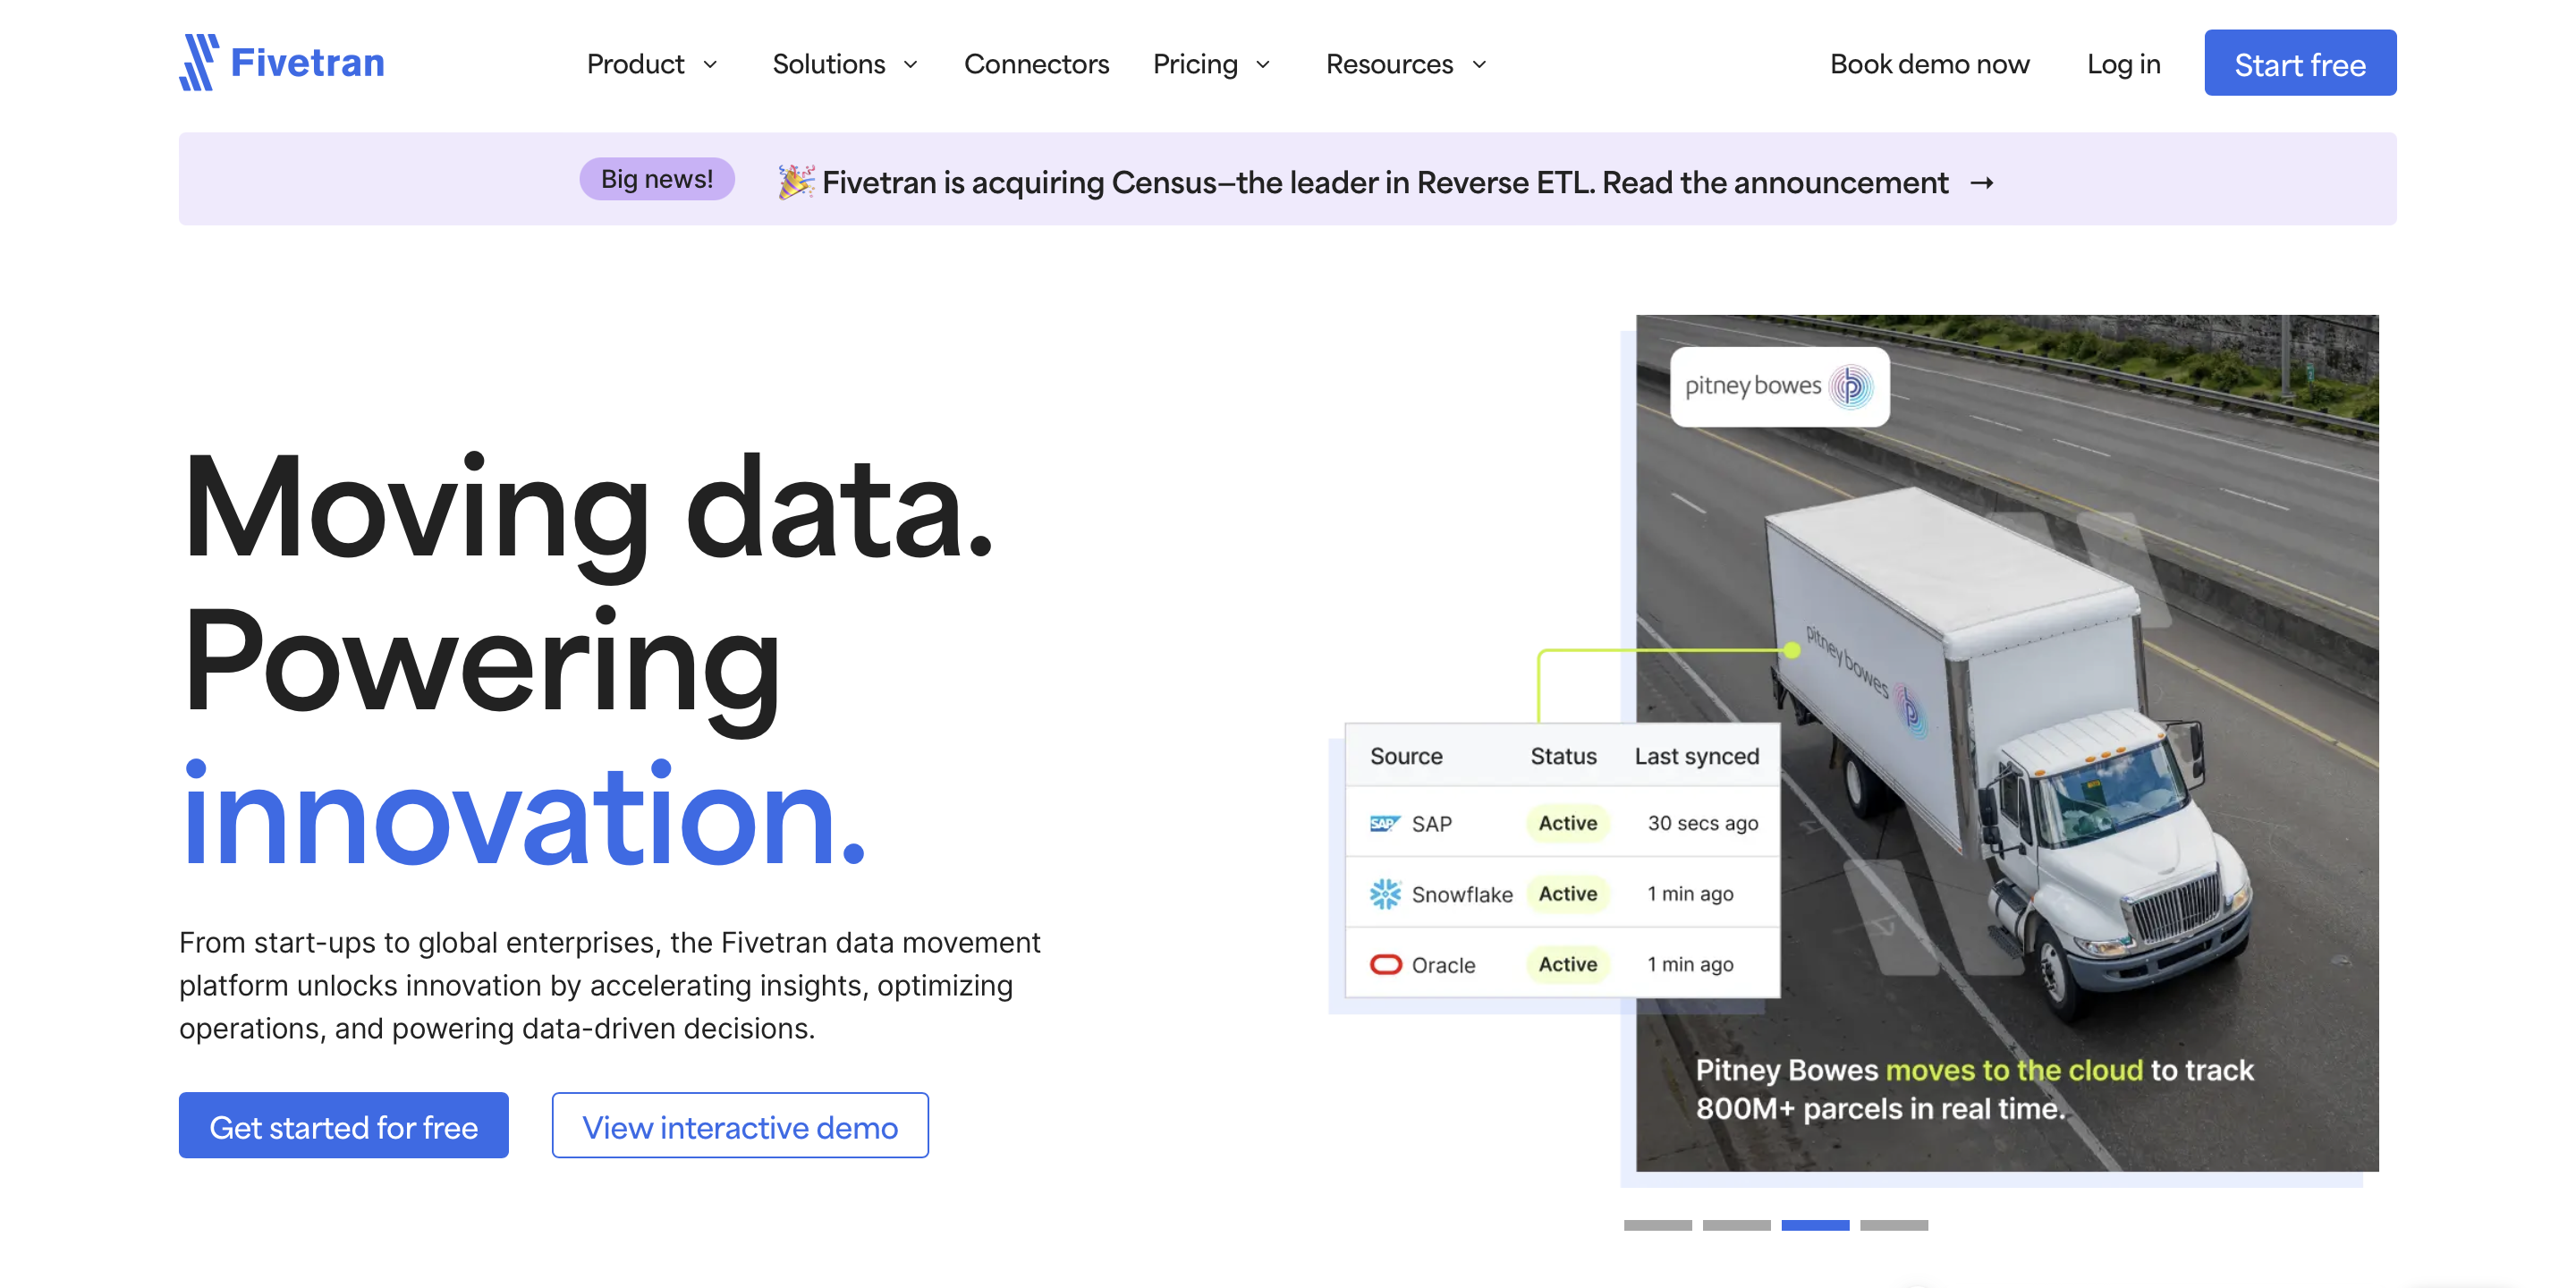2576x1288 pixels.
Task: Open the Pricing menu
Action: (1211, 63)
